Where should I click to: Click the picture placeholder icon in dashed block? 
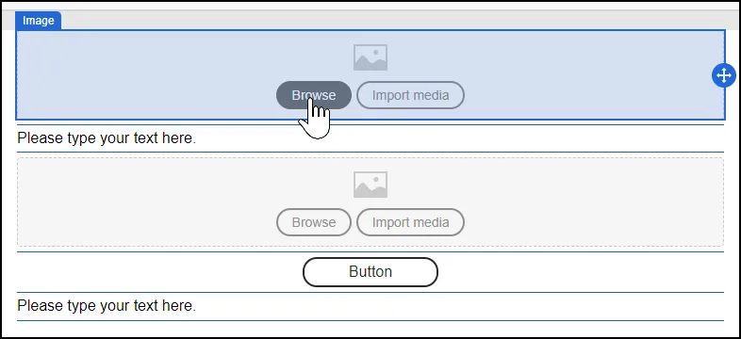370,185
